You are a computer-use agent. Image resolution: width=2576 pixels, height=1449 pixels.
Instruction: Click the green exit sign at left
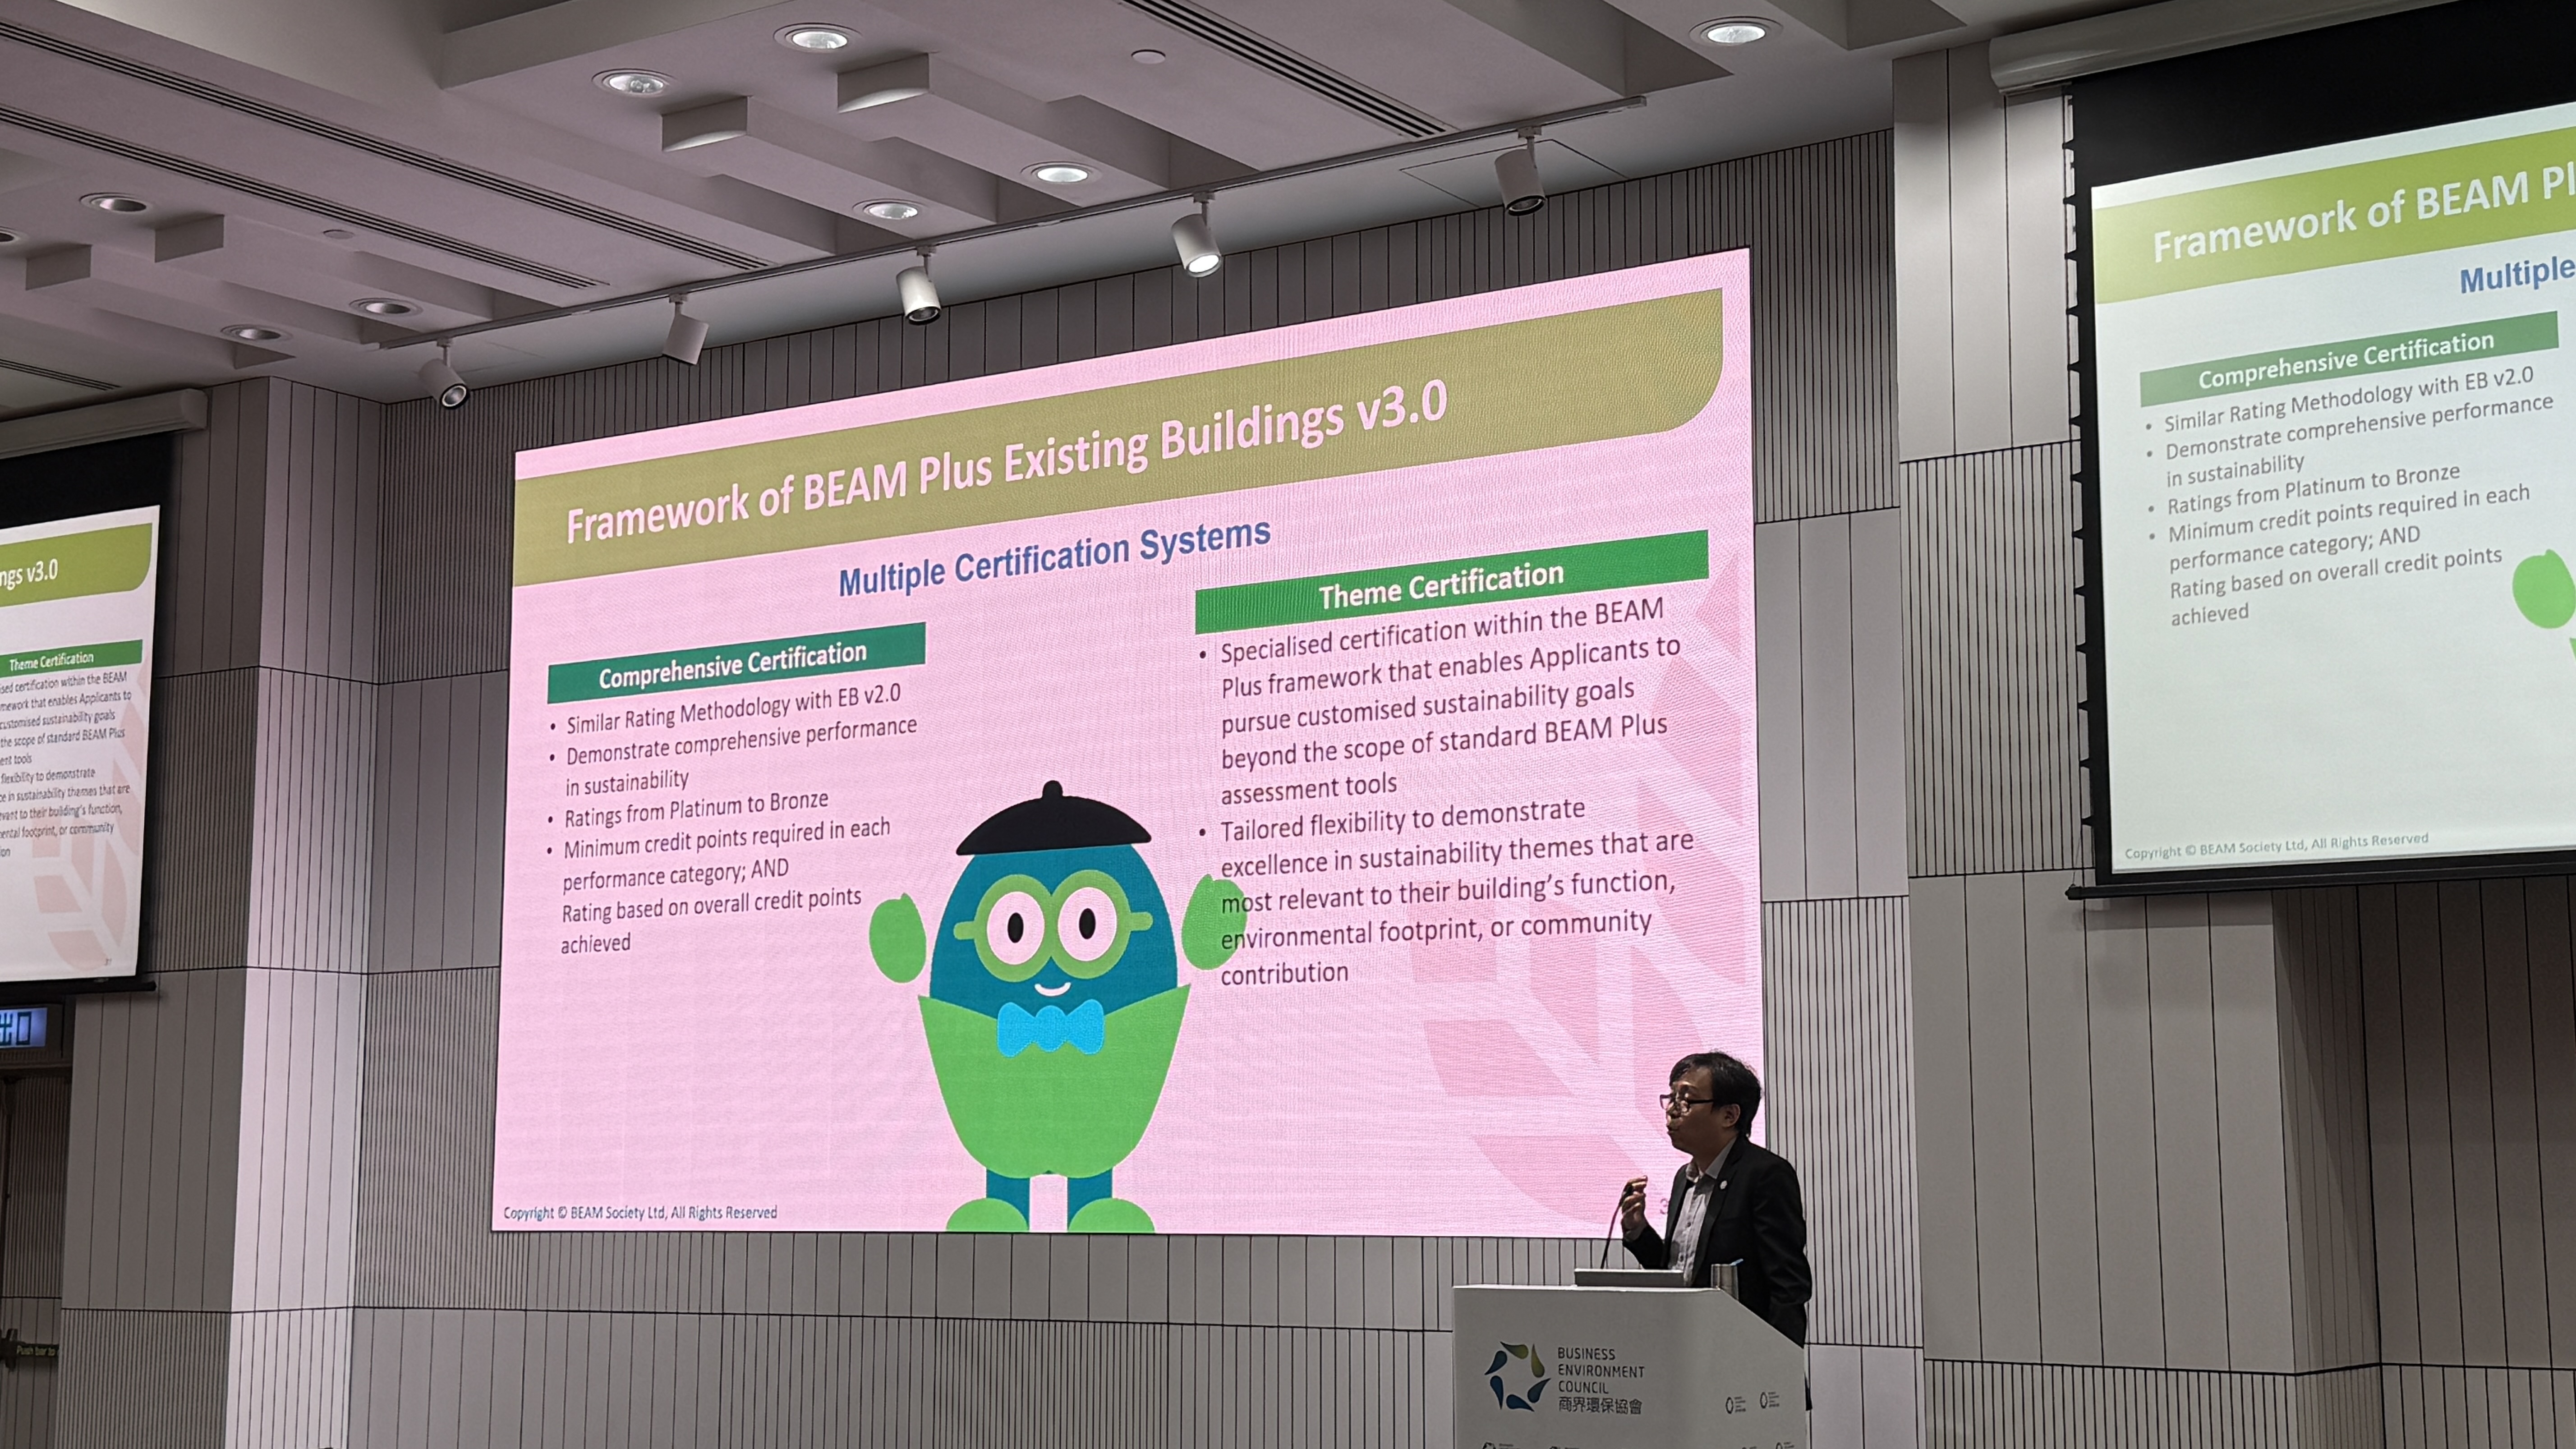(x=24, y=1028)
